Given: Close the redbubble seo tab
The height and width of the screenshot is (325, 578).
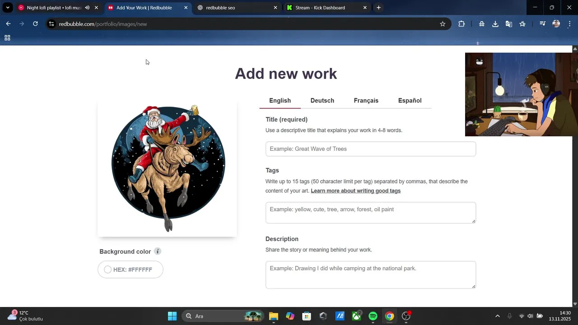Looking at the screenshot, I should tap(275, 8).
